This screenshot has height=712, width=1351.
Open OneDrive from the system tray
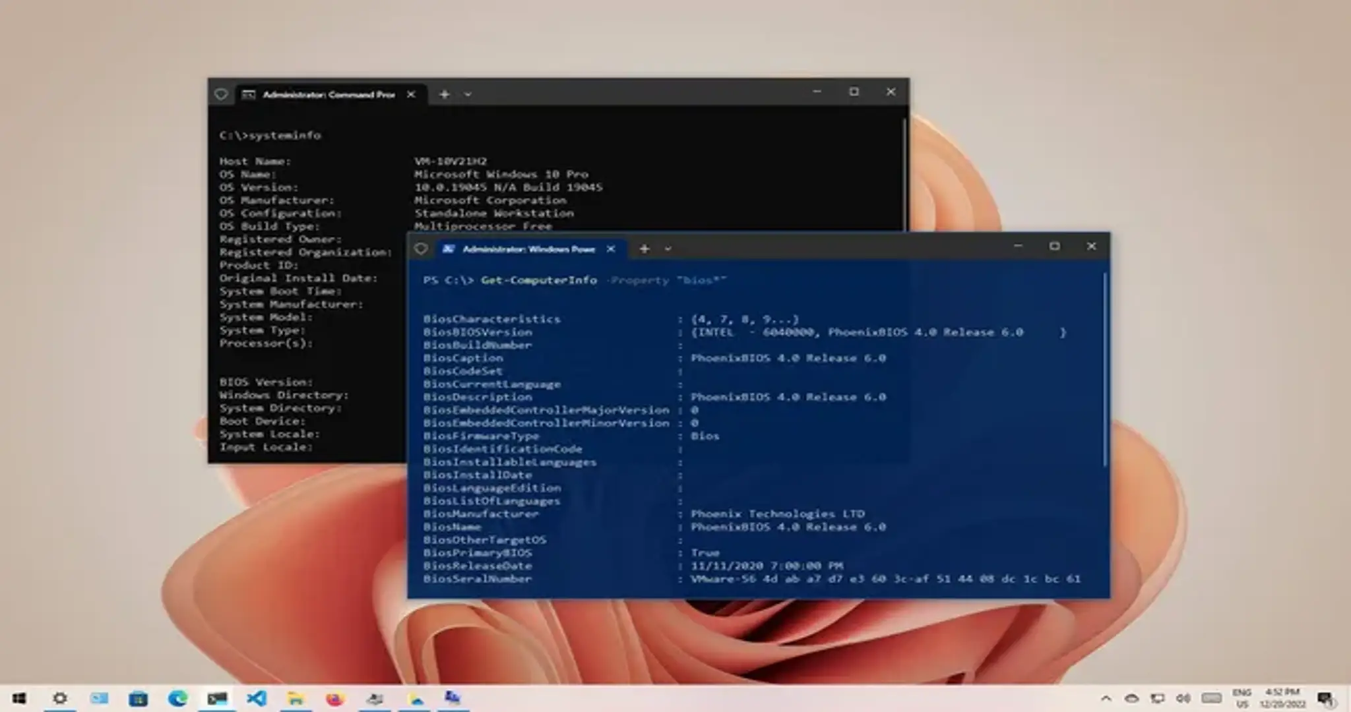point(1131,697)
